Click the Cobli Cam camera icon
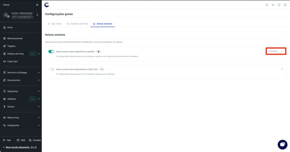The height and width of the screenshot is (152, 290). pos(5,61)
